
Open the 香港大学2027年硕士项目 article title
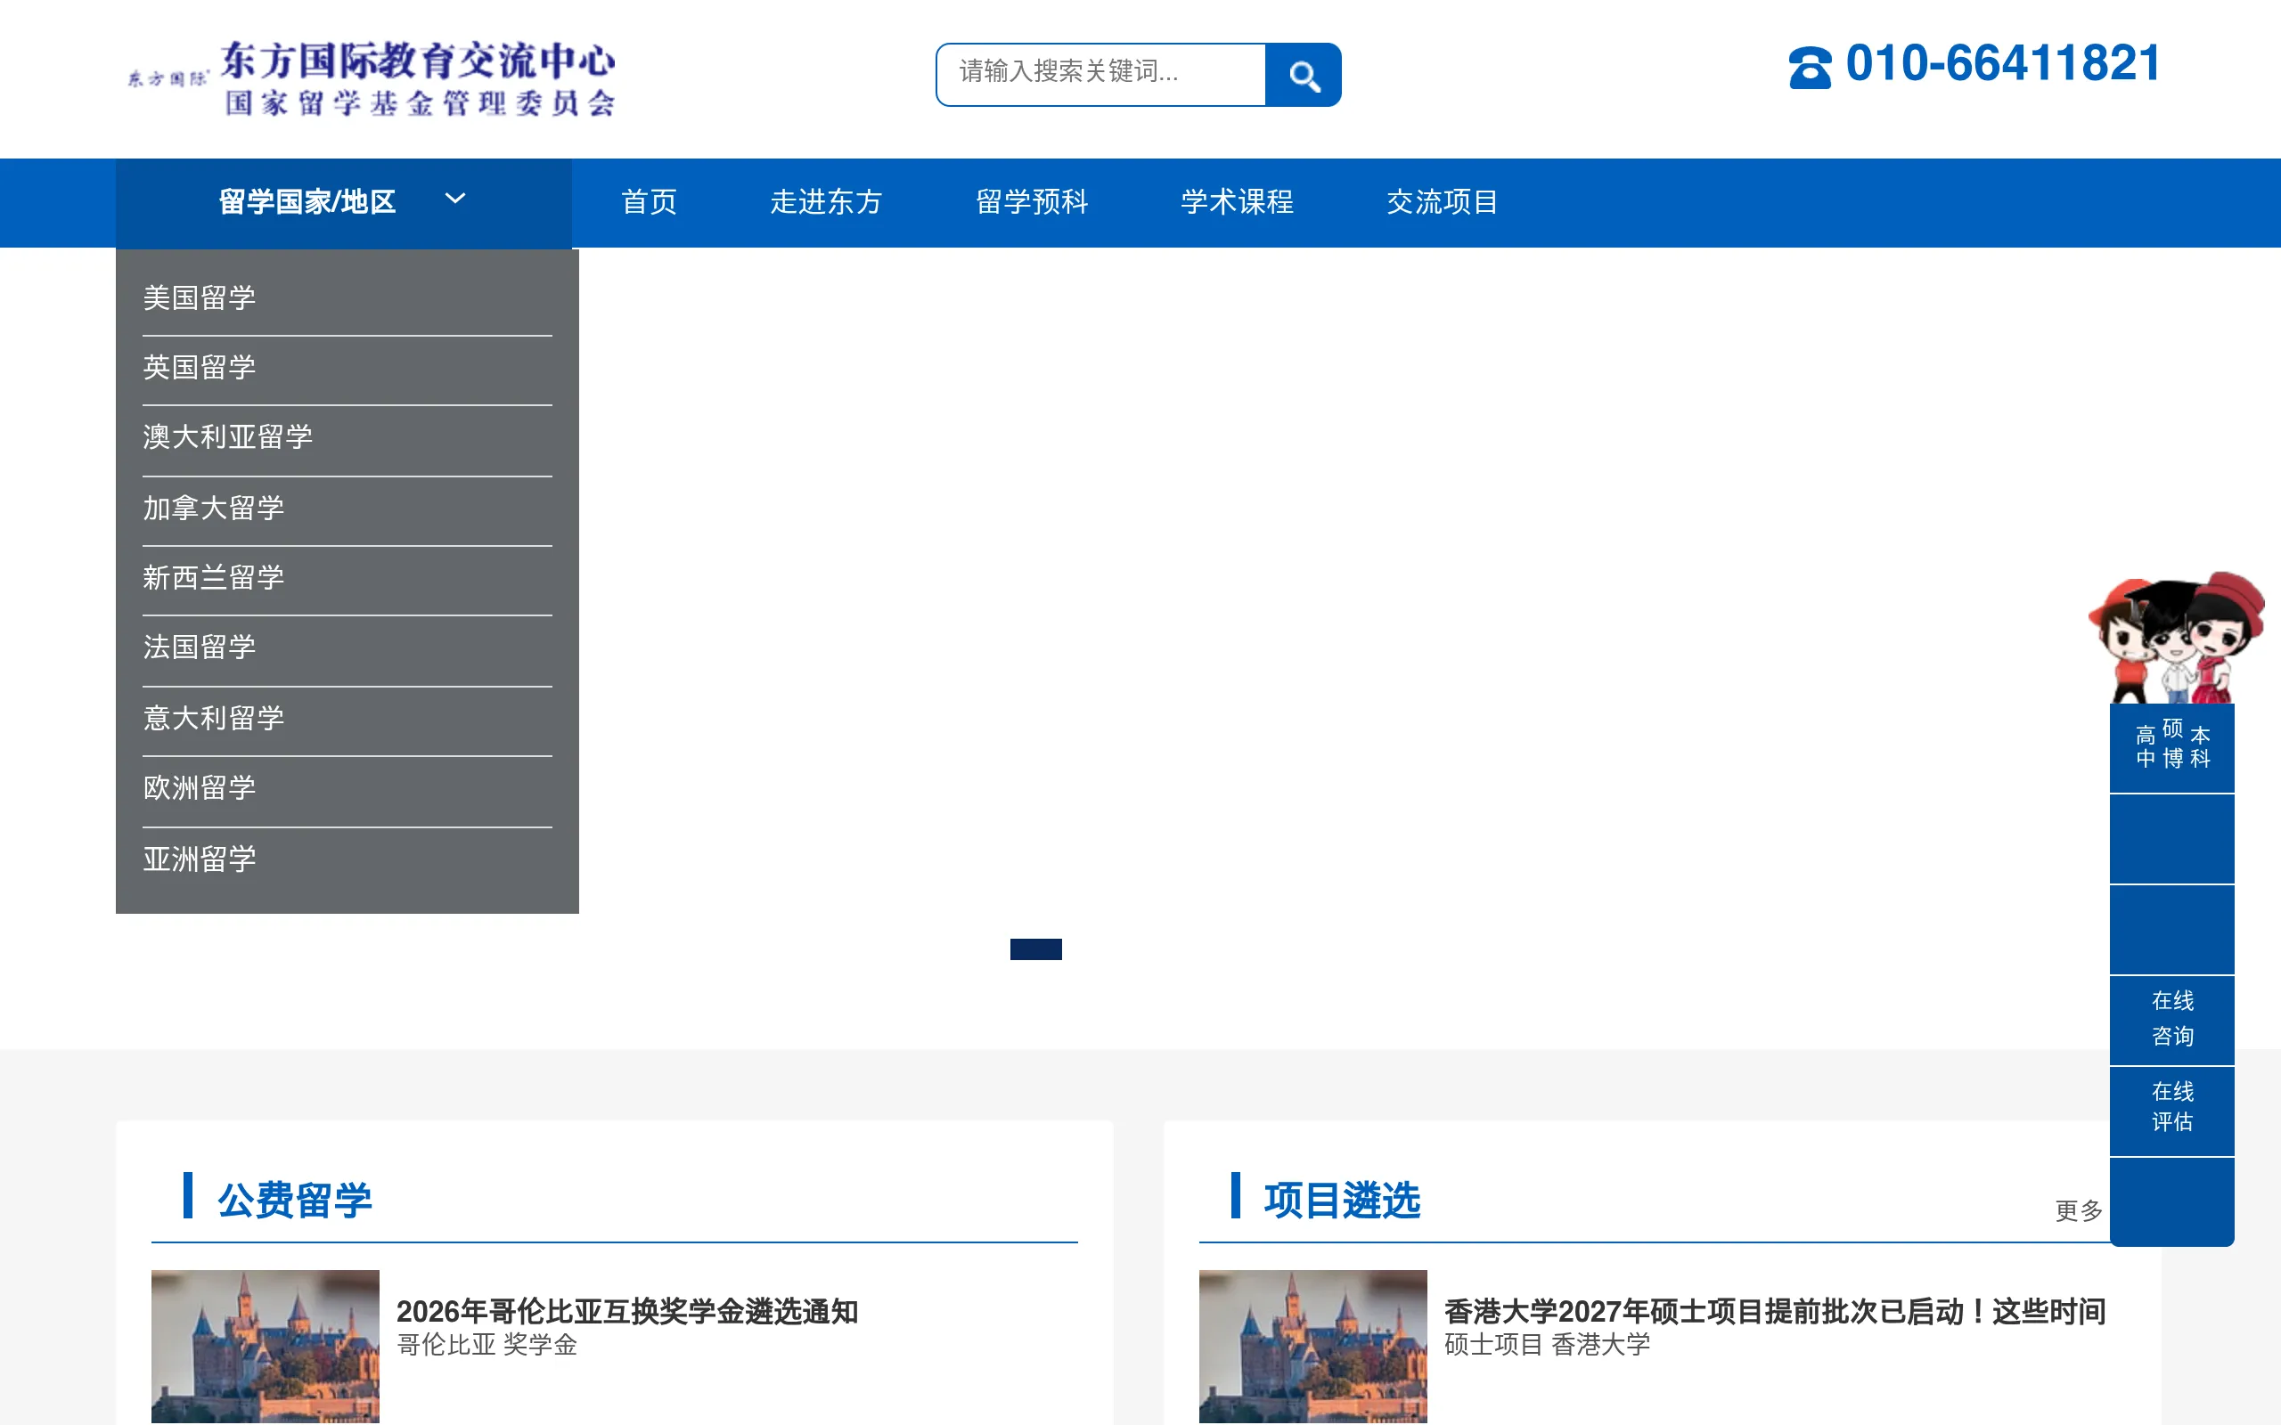[1775, 1311]
